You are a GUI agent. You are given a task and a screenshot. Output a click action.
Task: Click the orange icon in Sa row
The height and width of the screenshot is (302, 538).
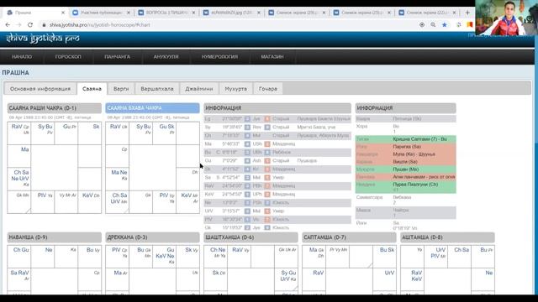(267, 177)
